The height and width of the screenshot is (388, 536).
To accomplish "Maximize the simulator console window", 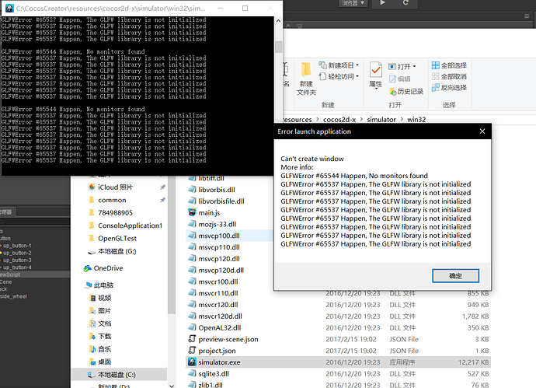I will pos(245,8).
